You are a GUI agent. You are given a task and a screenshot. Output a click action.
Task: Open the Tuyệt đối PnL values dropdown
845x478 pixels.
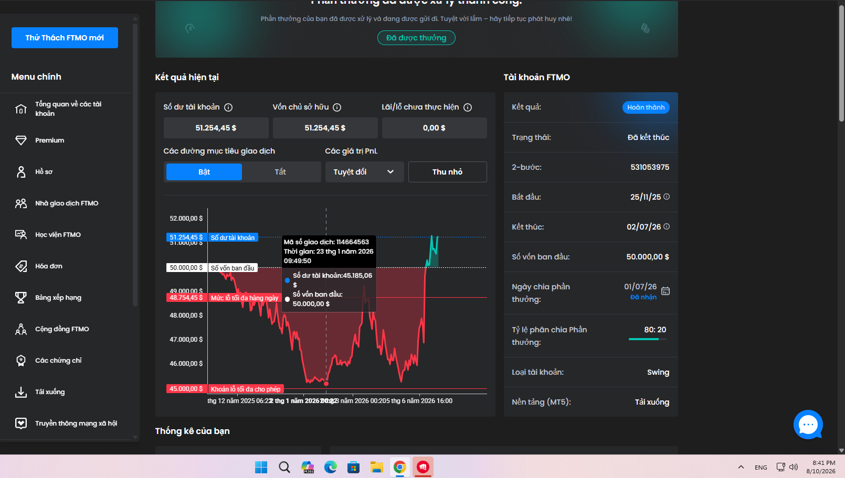[x=364, y=172]
